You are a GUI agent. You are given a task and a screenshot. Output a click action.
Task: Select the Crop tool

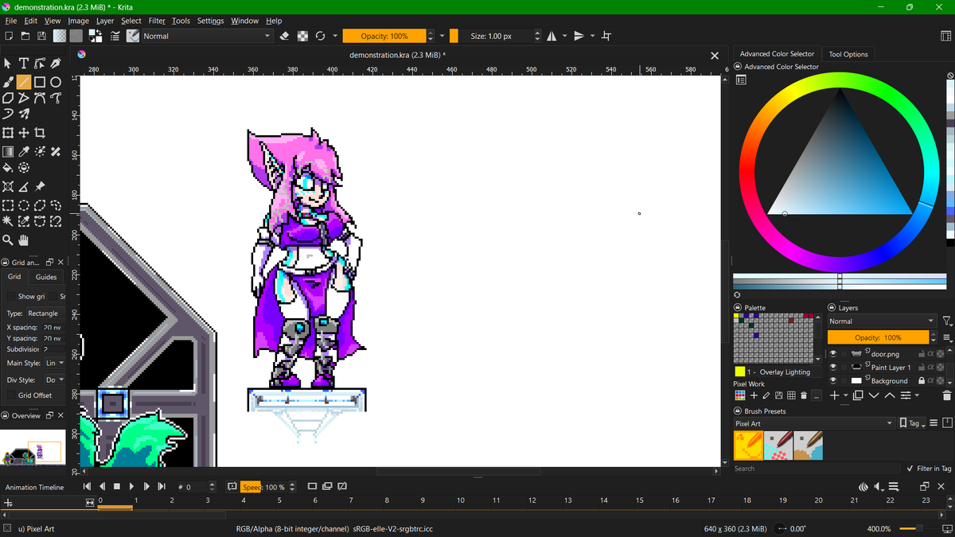coord(40,133)
